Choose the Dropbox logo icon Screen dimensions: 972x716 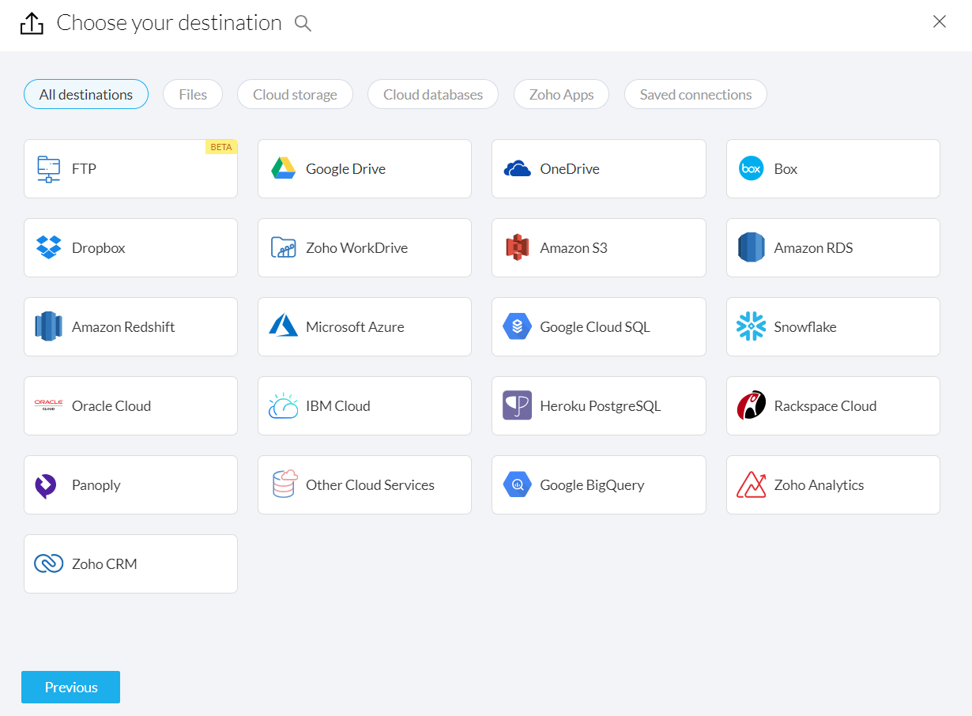click(x=48, y=248)
